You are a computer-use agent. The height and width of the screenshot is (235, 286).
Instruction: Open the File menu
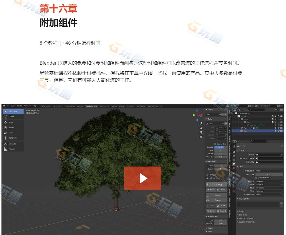click(x=8, y=106)
